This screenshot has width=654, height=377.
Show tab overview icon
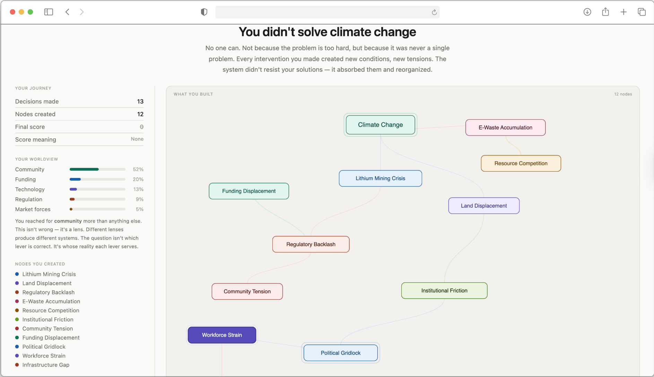pos(642,12)
